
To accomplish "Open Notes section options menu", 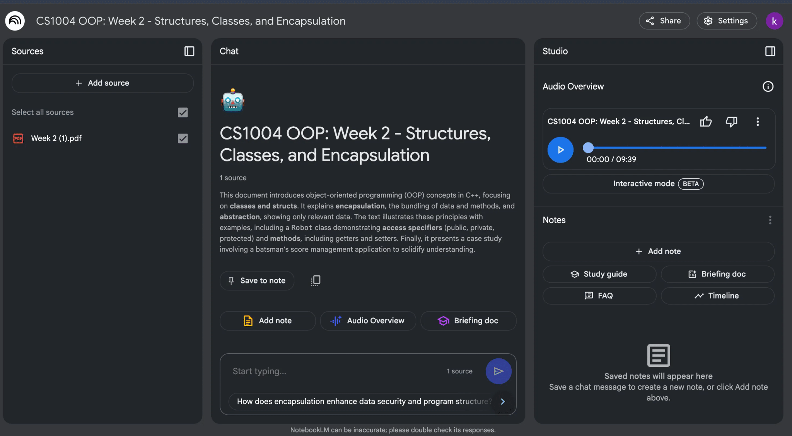I will 770,220.
